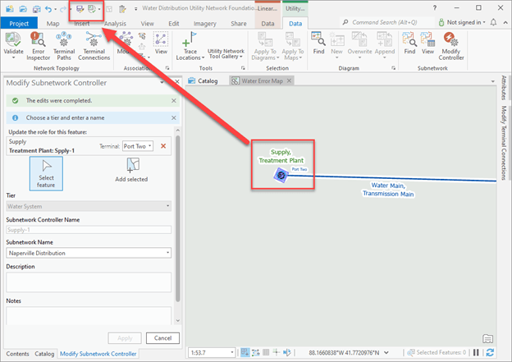Click the Description text box
The width and height of the screenshot is (512, 362).
(89, 282)
